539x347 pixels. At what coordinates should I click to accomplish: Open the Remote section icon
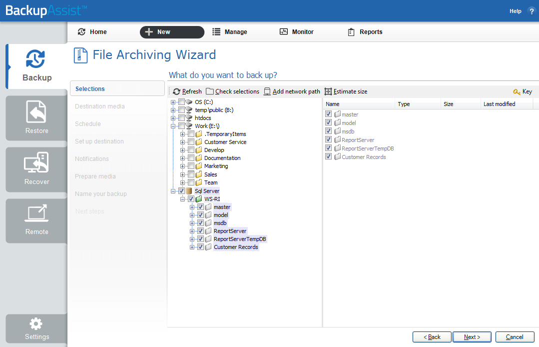click(36, 213)
